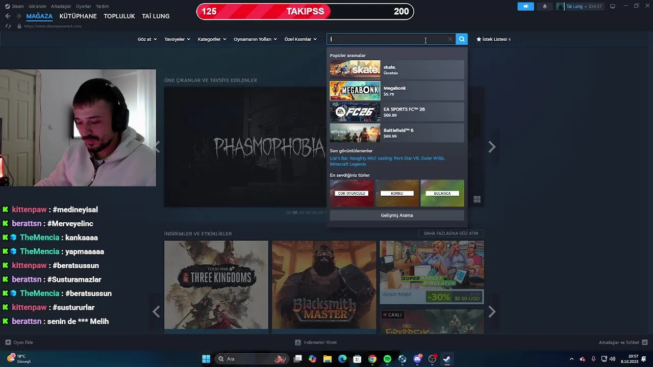Click the Windows taskbar search box Ara
The width and height of the screenshot is (653, 367).
(x=252, y=359)
